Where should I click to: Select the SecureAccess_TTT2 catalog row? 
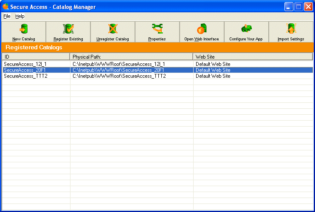point(25,76)
